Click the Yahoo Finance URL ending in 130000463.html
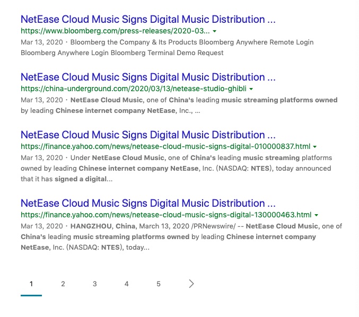Screen dimensions: 359x317 coord(166,215)
